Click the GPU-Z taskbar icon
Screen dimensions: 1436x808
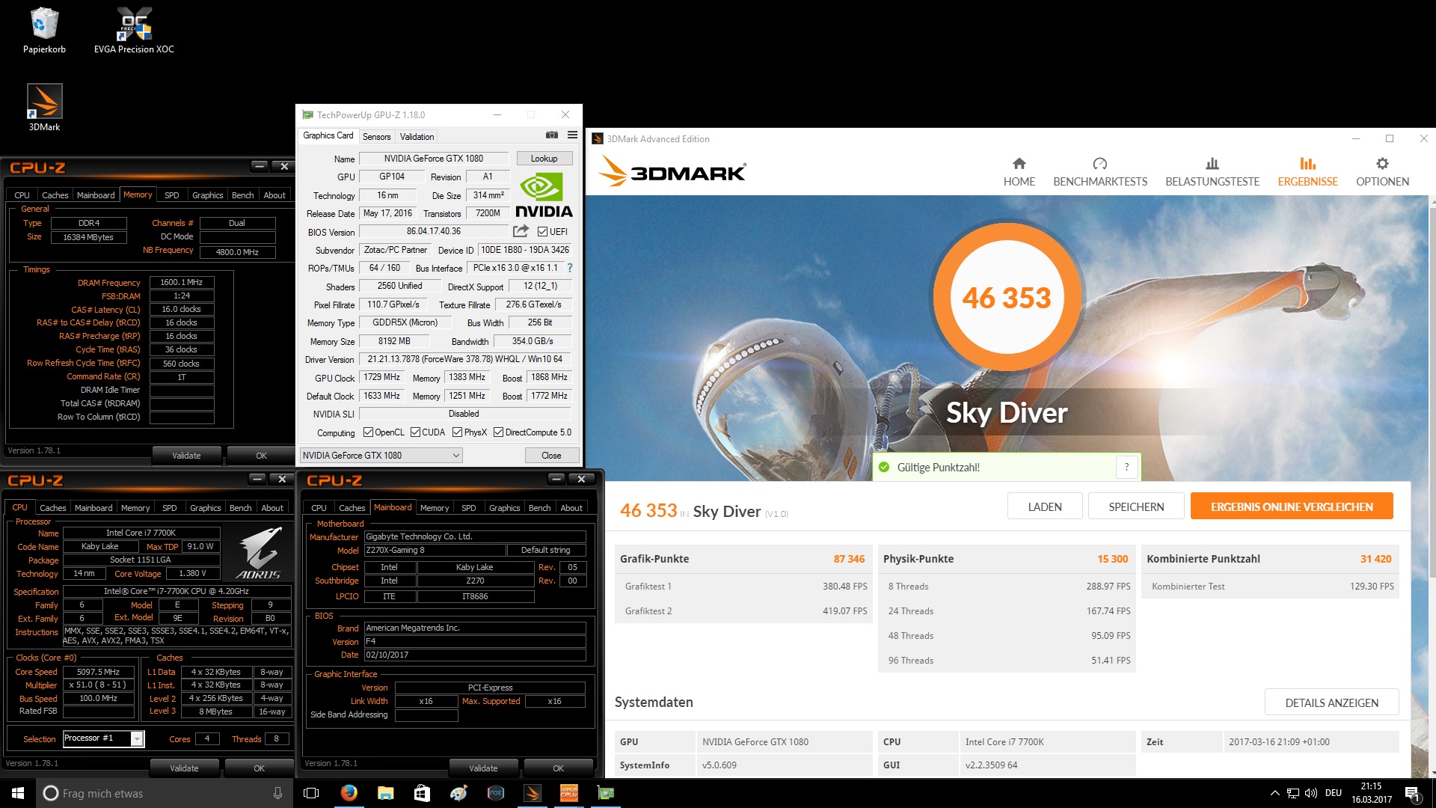(x=606, y=793)
